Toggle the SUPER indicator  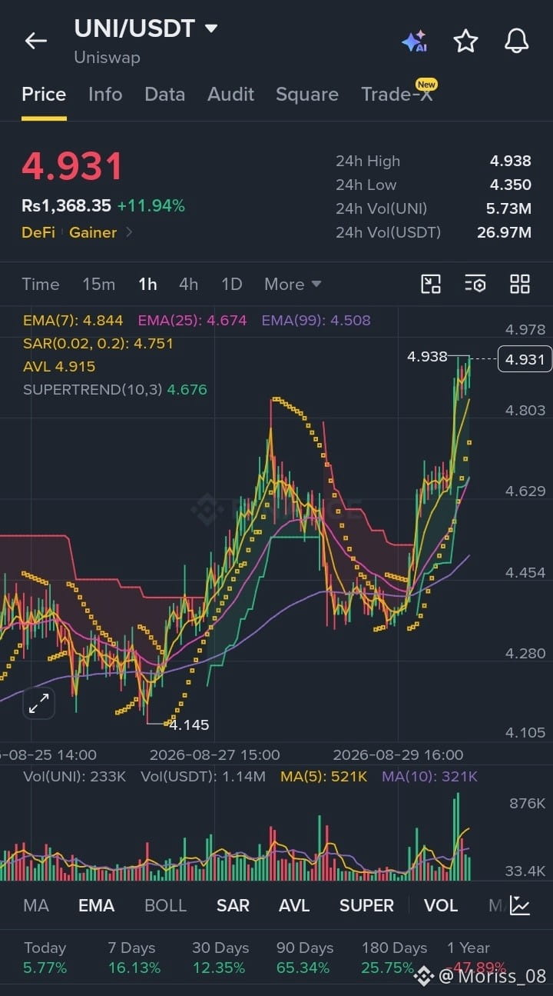tap(366, 905)
